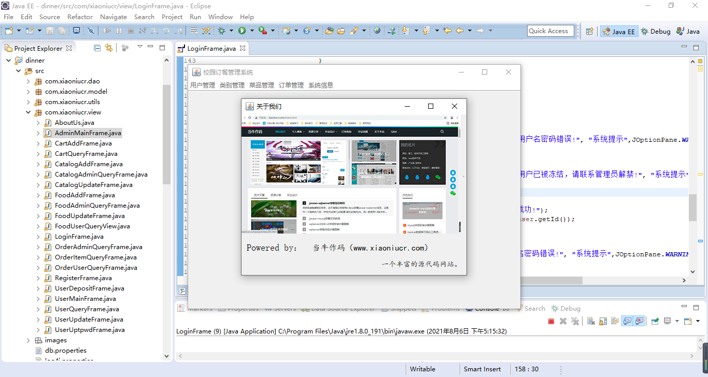Toggle Scroll Lock in Console
The width and height of the screenshot is (708, 377).
click(x=603, y=321)
